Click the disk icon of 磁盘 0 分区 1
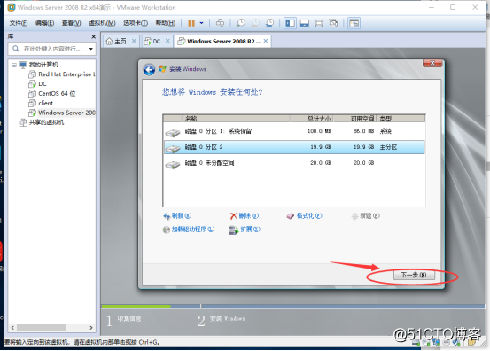This screenshot has width=490, height=351. coord(173,132)
